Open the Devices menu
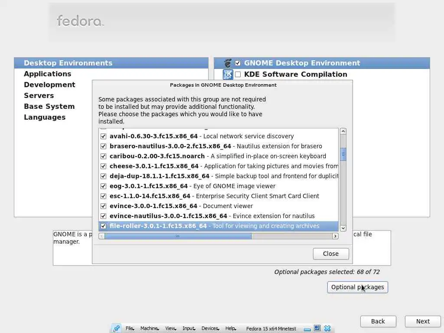 coord(210,328)
